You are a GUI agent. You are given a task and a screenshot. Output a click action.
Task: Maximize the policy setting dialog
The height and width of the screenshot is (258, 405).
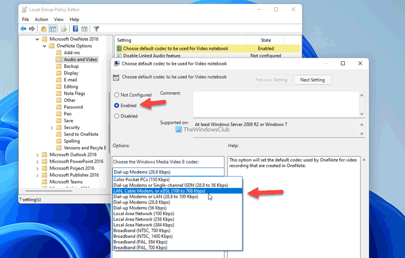(343, 64)
